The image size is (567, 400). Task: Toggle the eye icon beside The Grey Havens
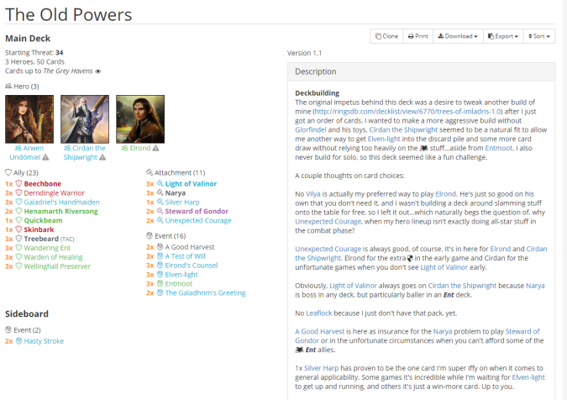(x=97, y=71)
